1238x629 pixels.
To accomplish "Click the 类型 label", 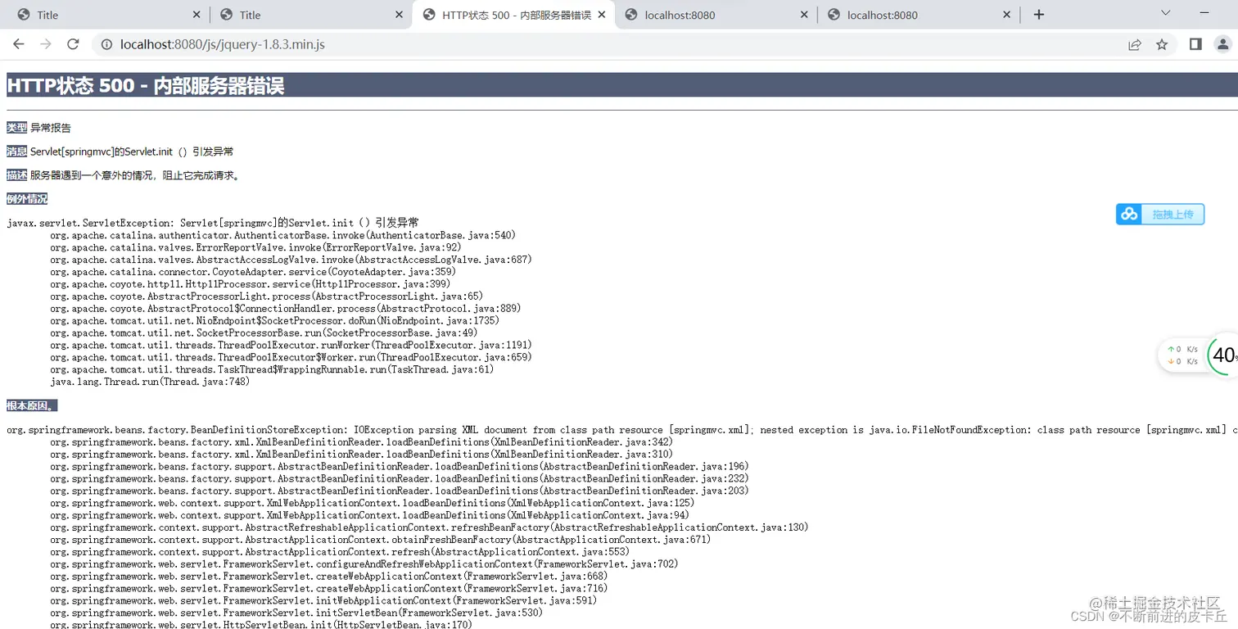I will click(x=16, y=128).
